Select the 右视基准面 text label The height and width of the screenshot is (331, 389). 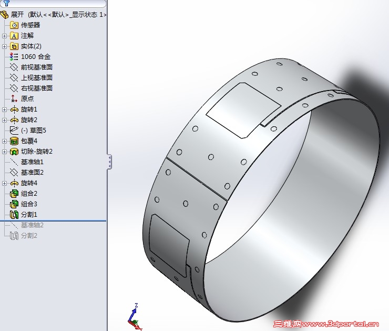tap(37, 88)
